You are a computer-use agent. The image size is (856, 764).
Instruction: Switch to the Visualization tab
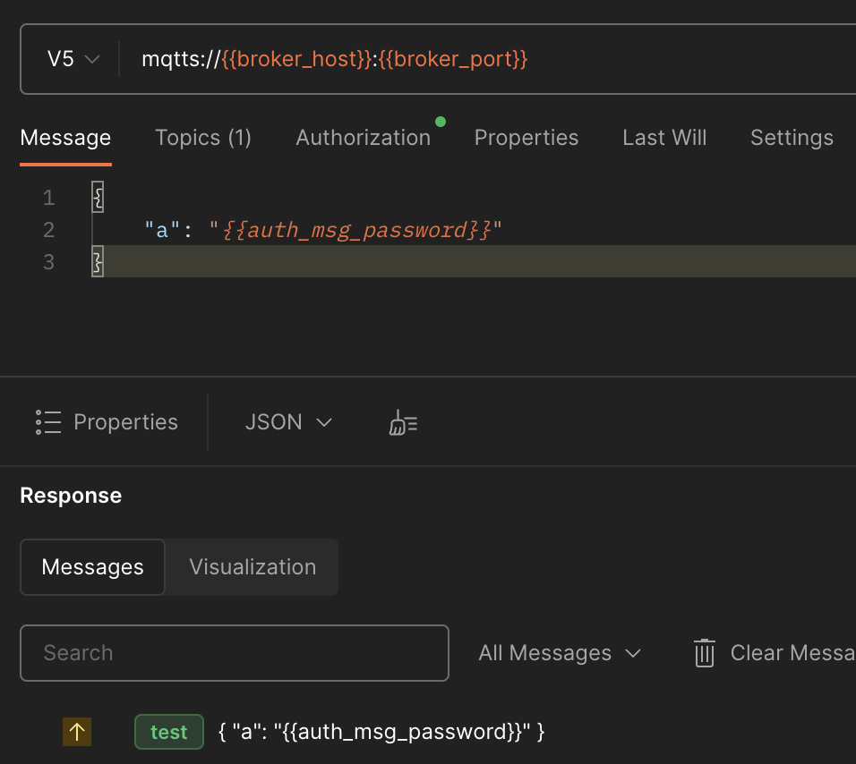pyautogui.click(x=252, y=566)
